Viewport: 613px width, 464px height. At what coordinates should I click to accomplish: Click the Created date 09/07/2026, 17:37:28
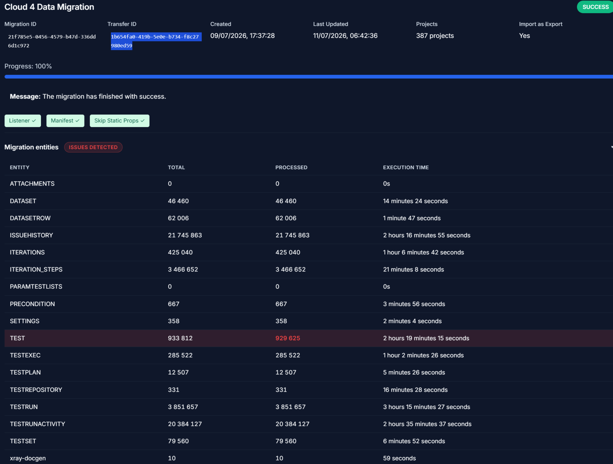coord(242,36)
